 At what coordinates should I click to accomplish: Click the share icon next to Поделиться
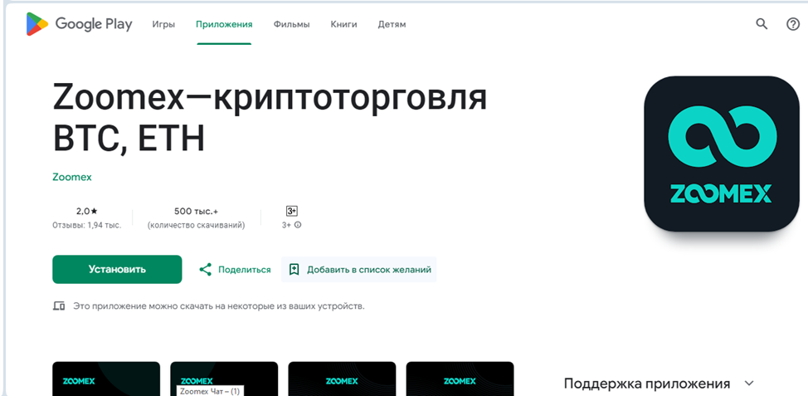(x=206, y=269)
